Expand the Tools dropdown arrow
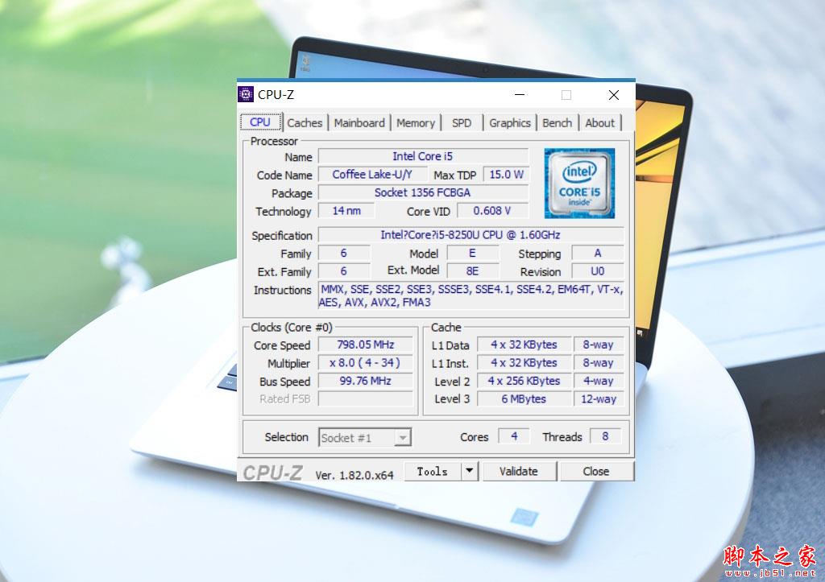This screenshot has height=582, width=825. pyautogui.click(x=470, y=471)
